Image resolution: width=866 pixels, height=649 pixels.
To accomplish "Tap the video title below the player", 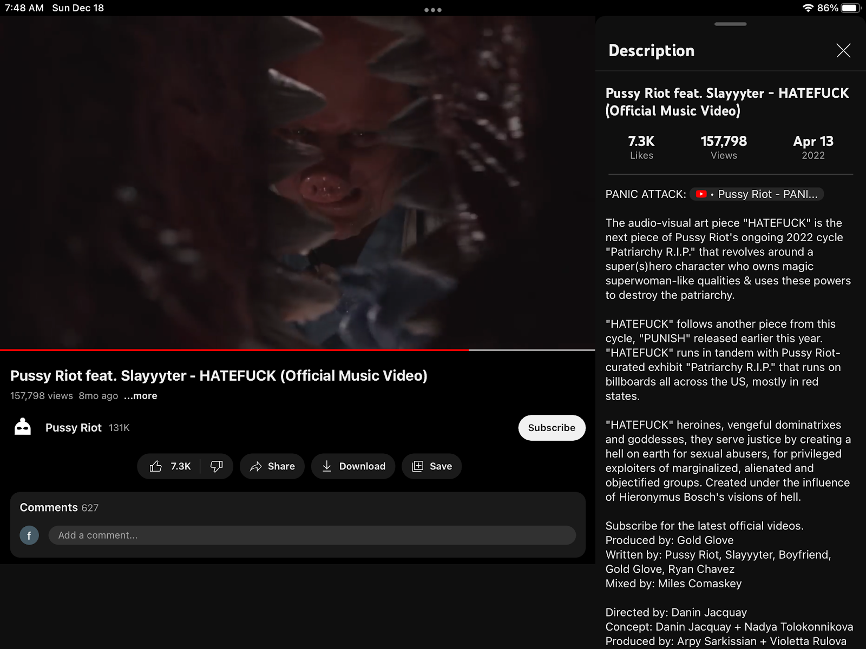I will point(219,376).
